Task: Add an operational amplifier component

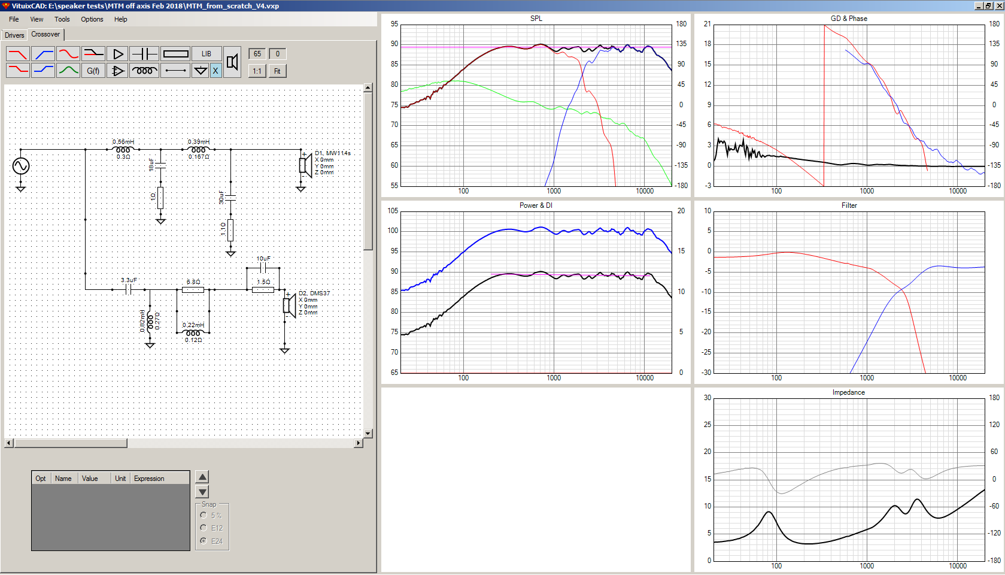Action: pos(118,71)
